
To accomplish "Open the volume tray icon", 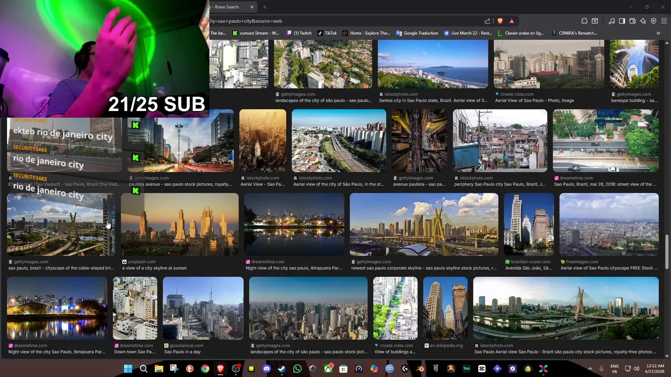I will pos(636,369).
